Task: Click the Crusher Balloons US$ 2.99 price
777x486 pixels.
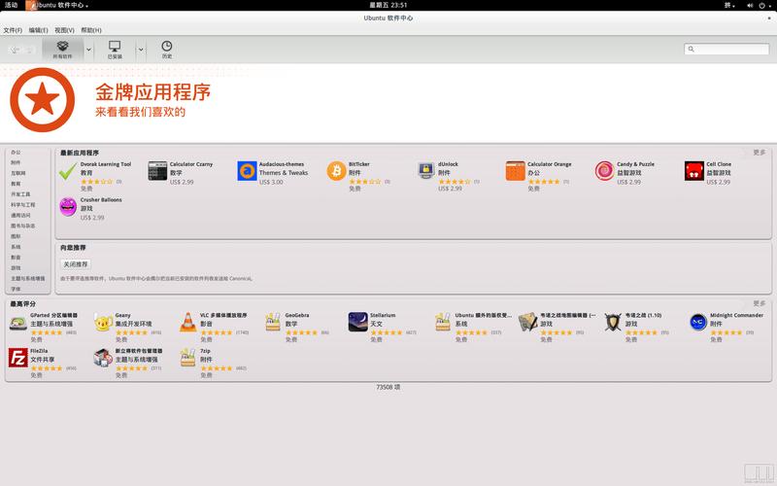Action: [x=92, y=218]
